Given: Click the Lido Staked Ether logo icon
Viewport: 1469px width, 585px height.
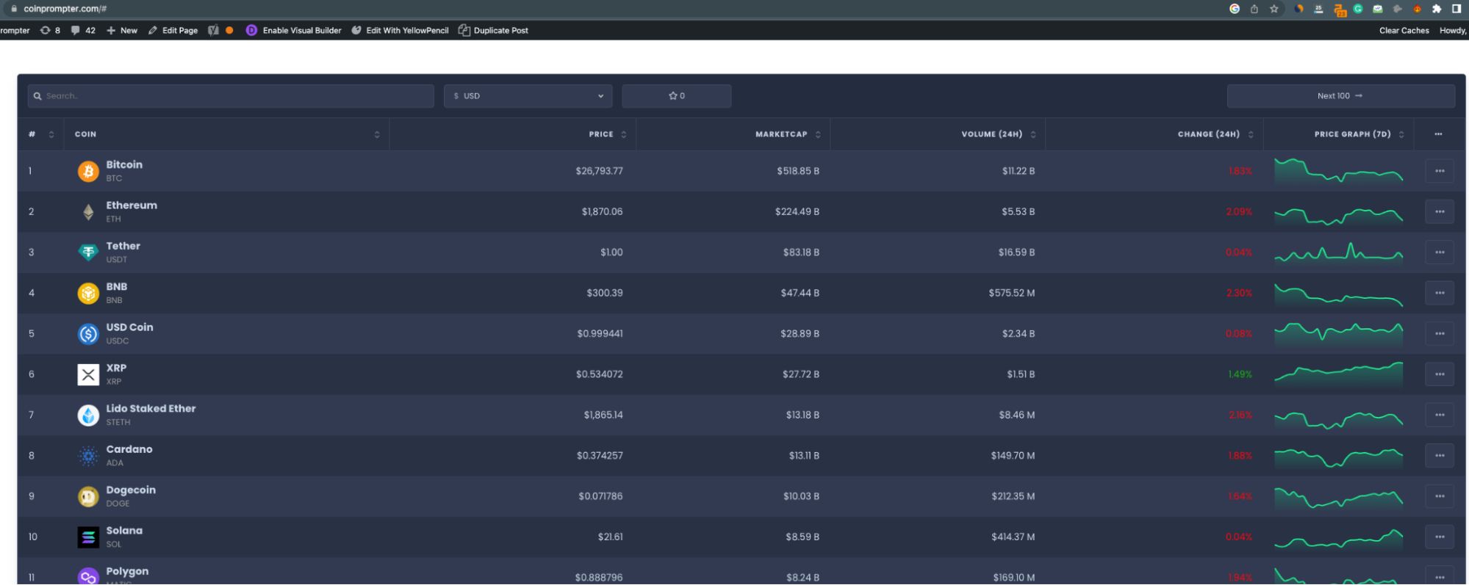Looking at the screenshot, I should 88,415.
